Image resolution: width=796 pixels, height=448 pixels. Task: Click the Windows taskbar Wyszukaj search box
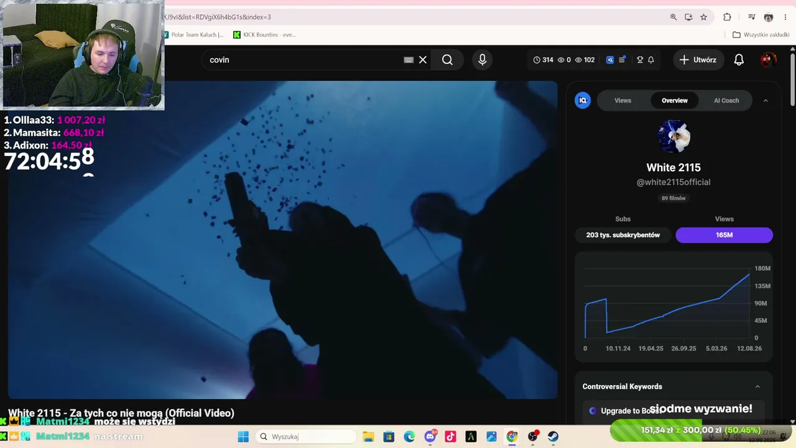305,436
